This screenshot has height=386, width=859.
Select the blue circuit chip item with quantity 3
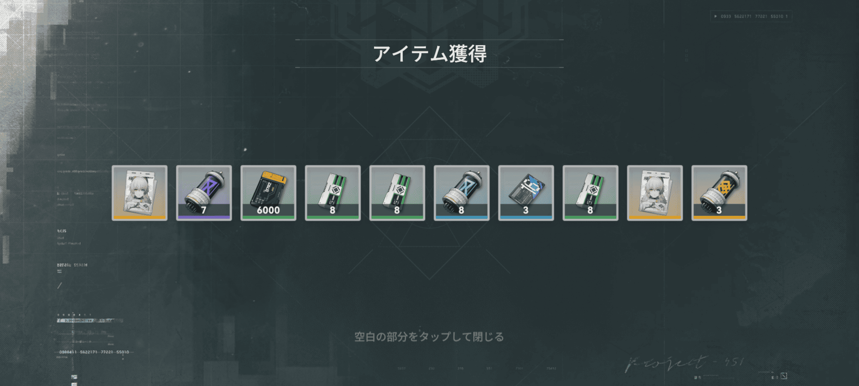(x=526, y=193)
